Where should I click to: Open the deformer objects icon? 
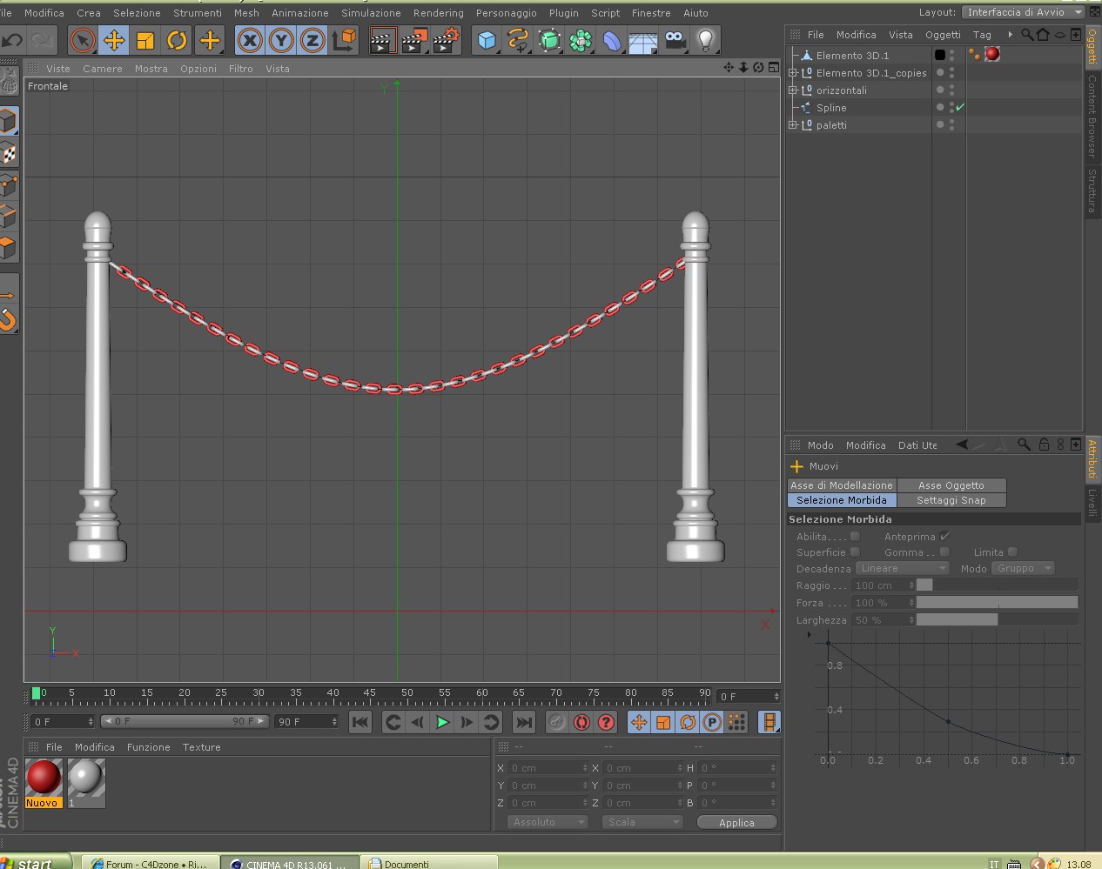click(612, 40)
